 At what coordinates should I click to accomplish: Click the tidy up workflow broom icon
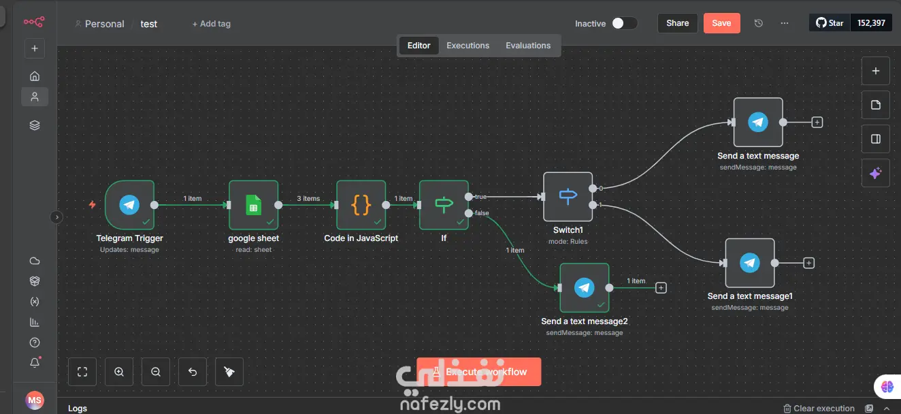229,372
